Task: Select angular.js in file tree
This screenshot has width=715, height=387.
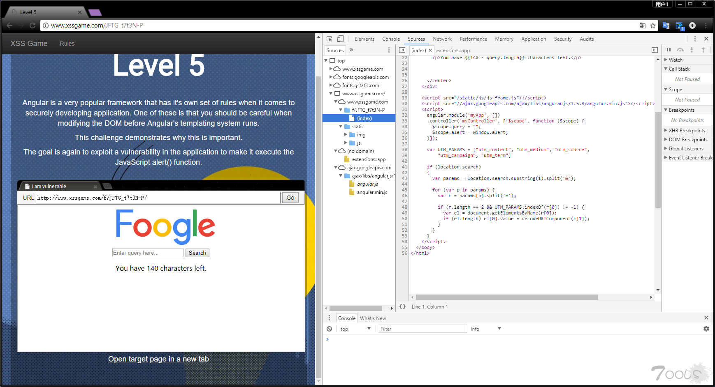Action: tap(367, 184)
